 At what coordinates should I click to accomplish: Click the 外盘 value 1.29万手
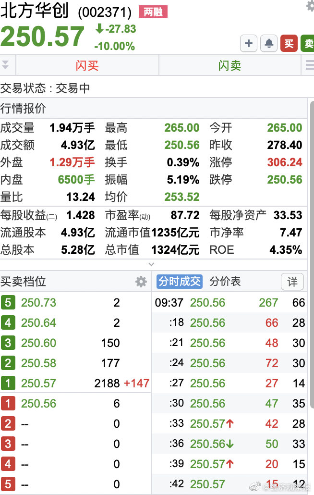(72, 162)
